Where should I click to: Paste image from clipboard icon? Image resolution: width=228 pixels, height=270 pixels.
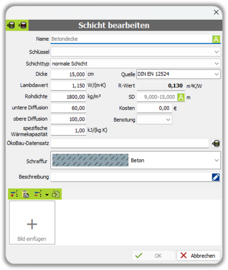point(26,194)
